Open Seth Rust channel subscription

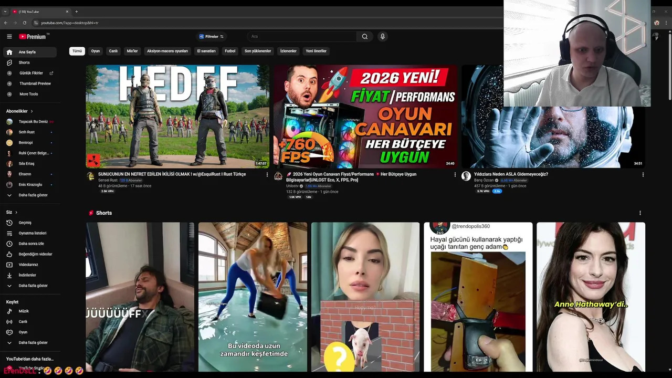point(29,132)
